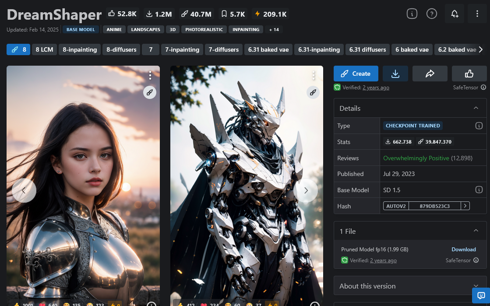Click remix icon on the armored woman image
Image resolution: width=490 pixels, height=306 pixels.
(x=150, y=92)
